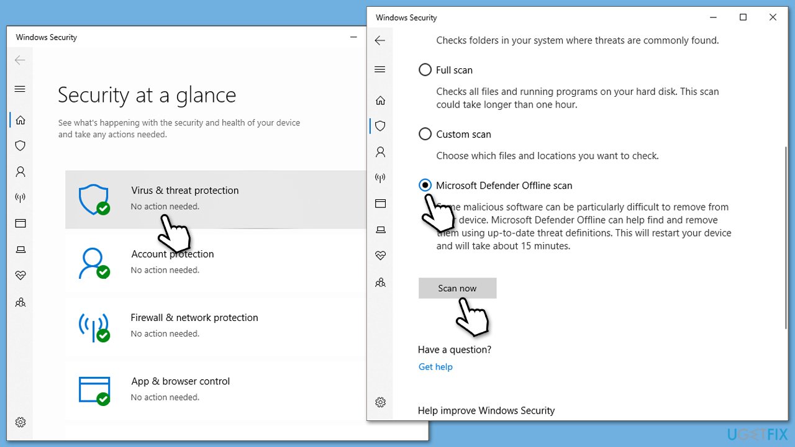795x447 pixels.
Task: Open App & browser control icon, right sidebar
Action: 381,204
